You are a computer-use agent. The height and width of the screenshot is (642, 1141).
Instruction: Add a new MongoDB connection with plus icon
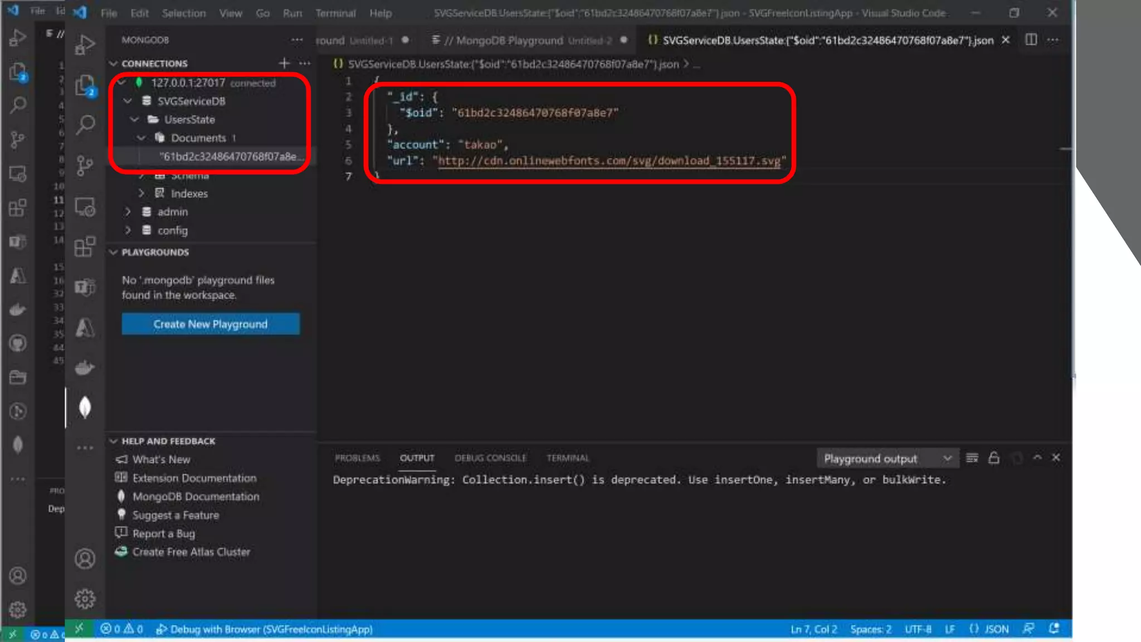[x=284, y=64]
